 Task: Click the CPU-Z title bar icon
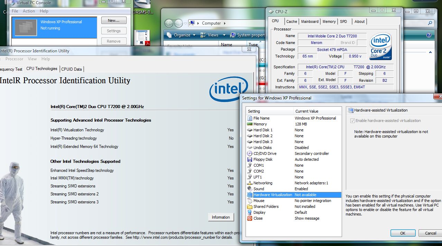click(271, 11)
